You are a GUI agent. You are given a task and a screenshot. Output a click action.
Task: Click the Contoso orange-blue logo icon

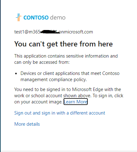click(19, 17)
